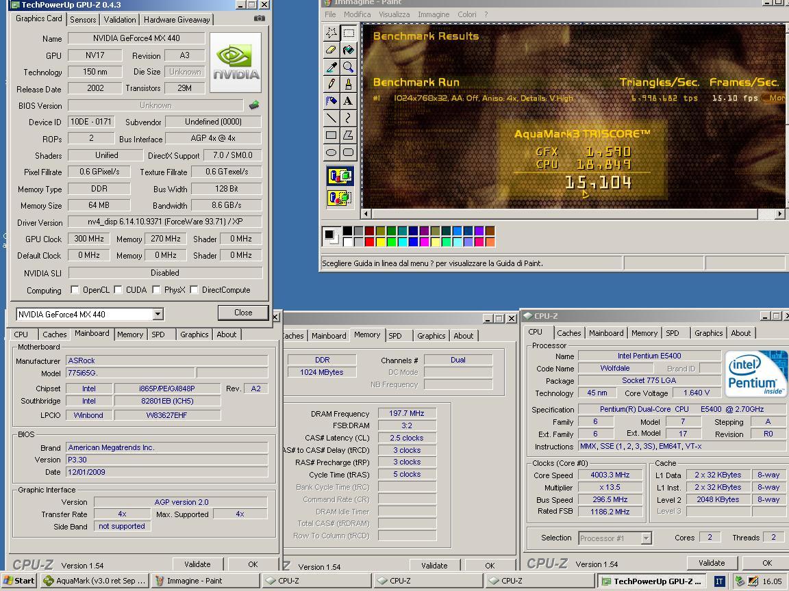Toggle the OpenCL checkbox
The height and width of the screenshot is (591, 789).
tap(75, 289)
